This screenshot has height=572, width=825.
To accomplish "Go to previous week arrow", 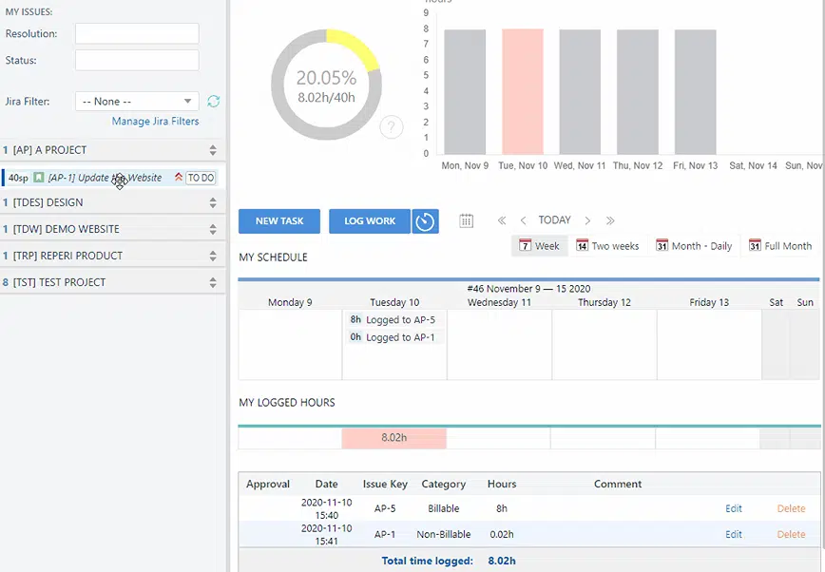I will pos(523,220).
